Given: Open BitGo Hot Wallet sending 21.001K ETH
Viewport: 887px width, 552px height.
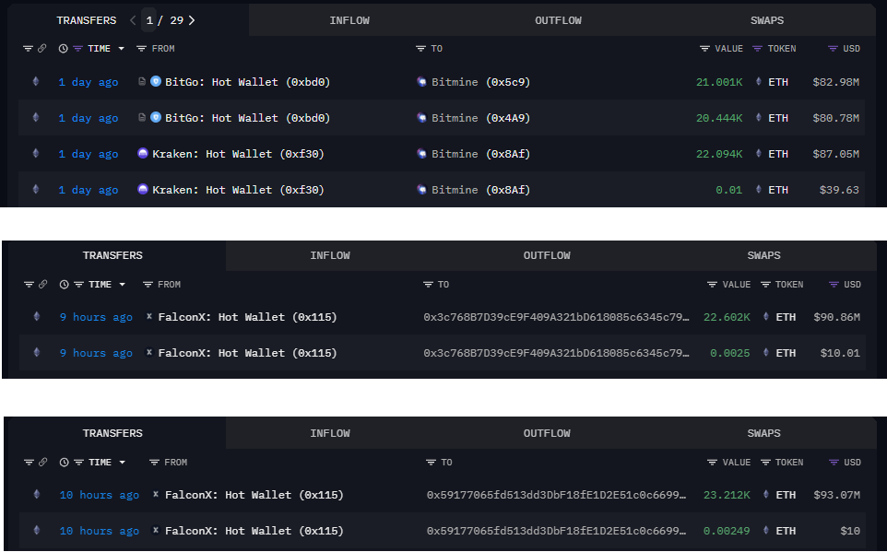Looking at the screenshot, I should click(x=247, y=82).
